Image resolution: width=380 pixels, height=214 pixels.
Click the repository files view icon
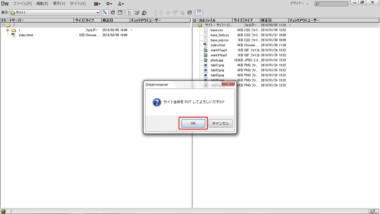(x=144, y=12)
